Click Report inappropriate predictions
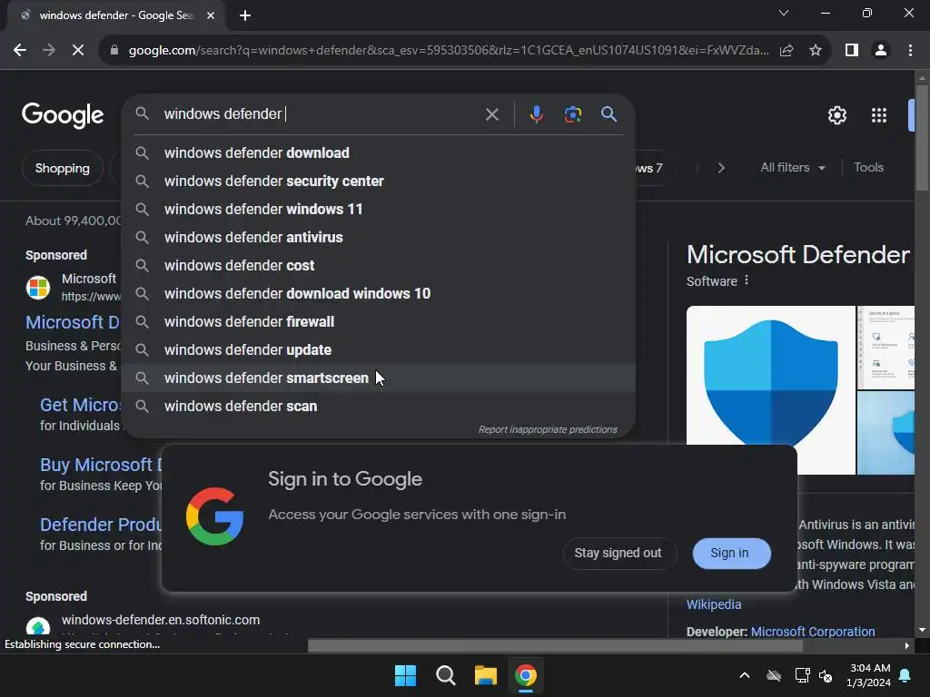The width and height of the screenshot is (930, 697). (548, 429)
